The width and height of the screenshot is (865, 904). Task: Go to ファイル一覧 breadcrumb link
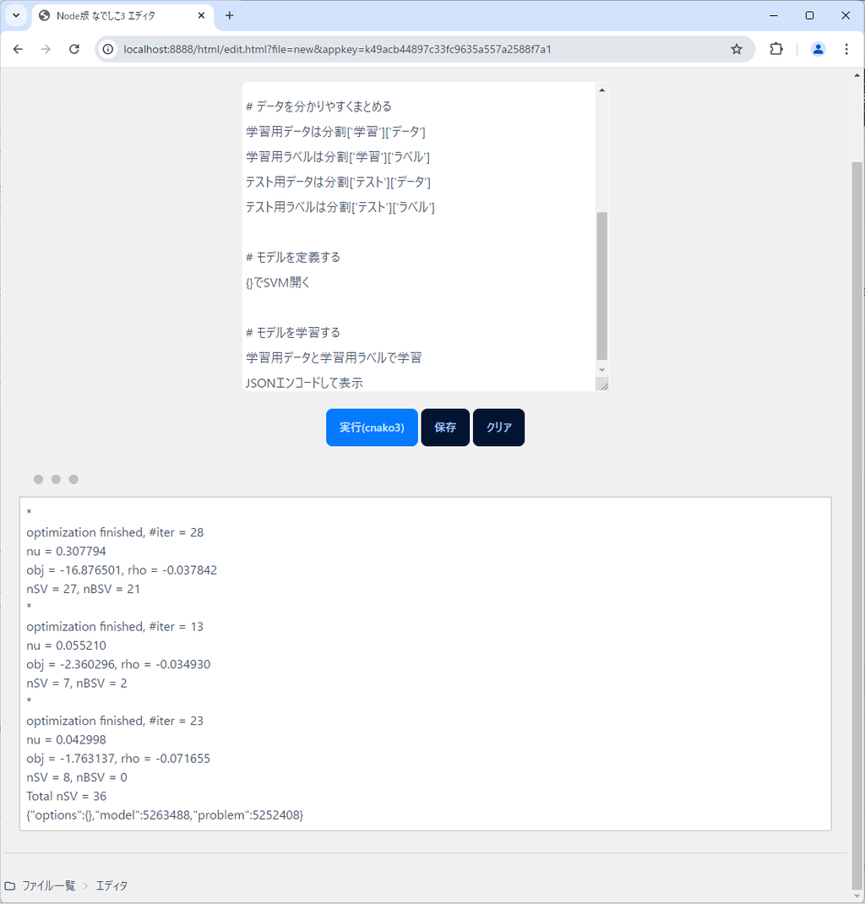click(48, 885)
